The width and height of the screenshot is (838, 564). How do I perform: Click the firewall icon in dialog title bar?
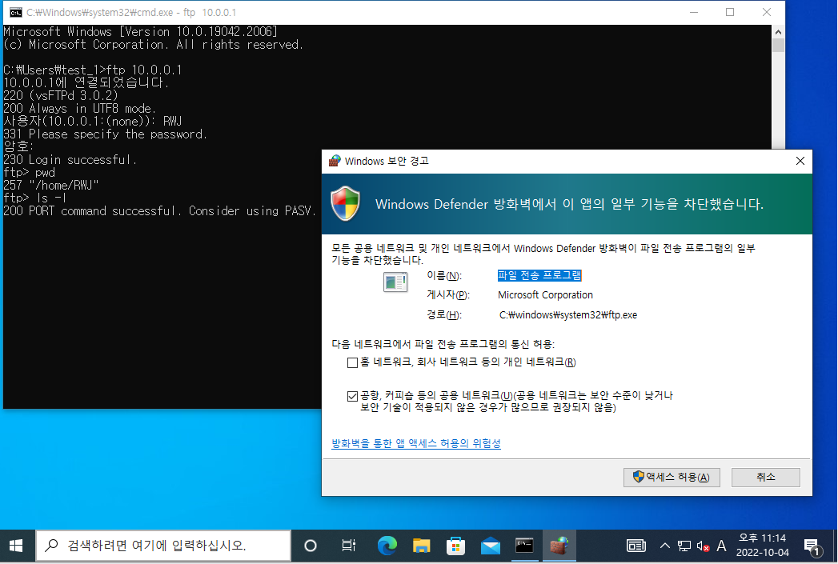tap(335, 161)
